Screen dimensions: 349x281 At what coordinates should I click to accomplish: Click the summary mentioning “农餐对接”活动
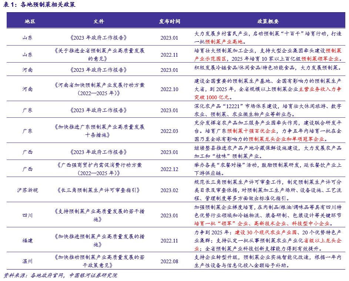(x=268, y=169)
